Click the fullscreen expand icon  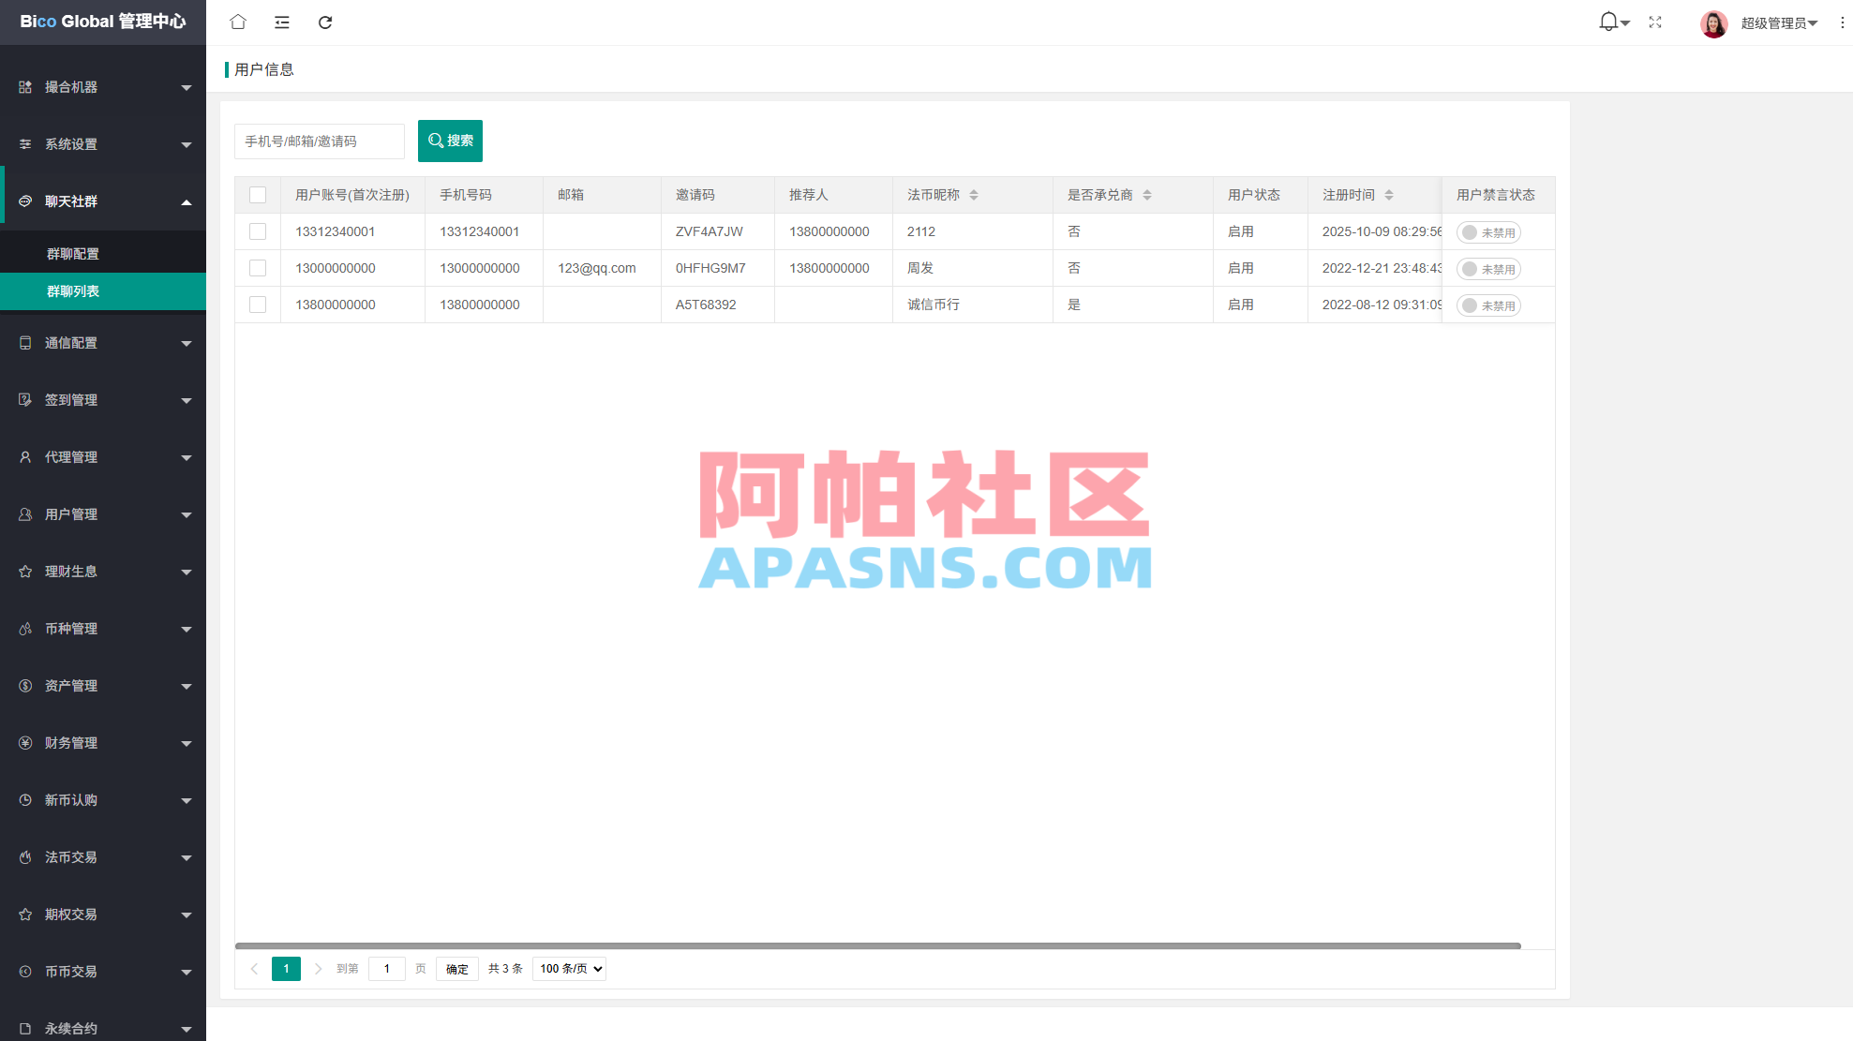pyautogui.click(x=1655, y=22)
